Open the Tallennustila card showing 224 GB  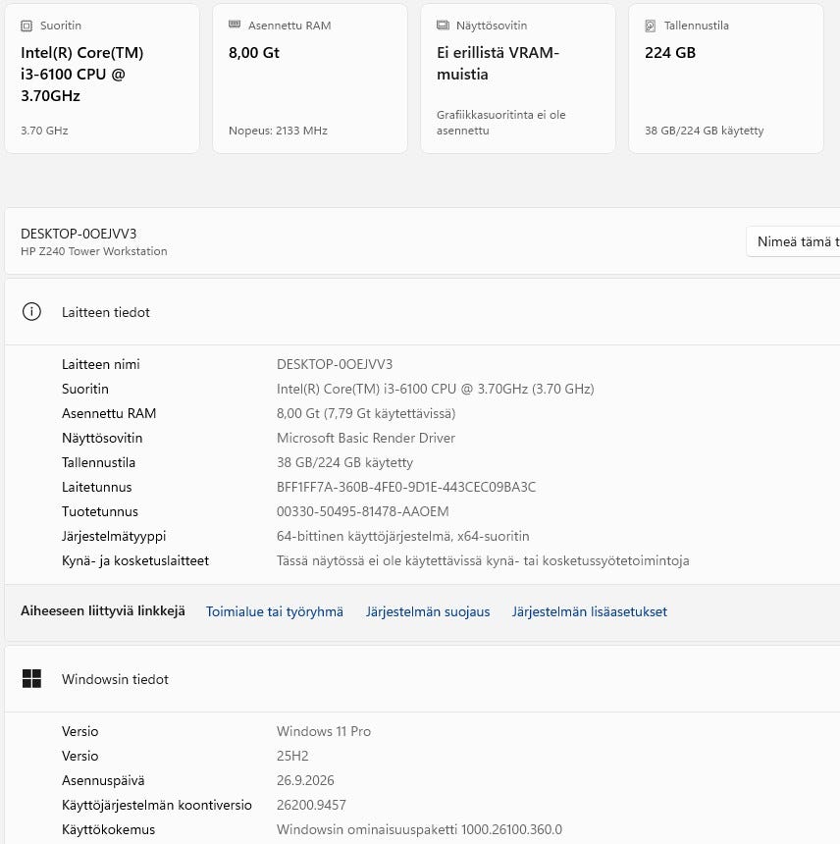726,79
